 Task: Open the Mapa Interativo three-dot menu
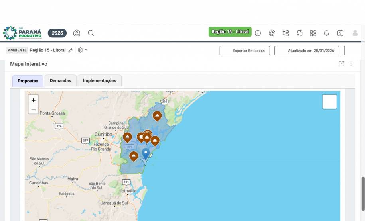pos(351,64)
